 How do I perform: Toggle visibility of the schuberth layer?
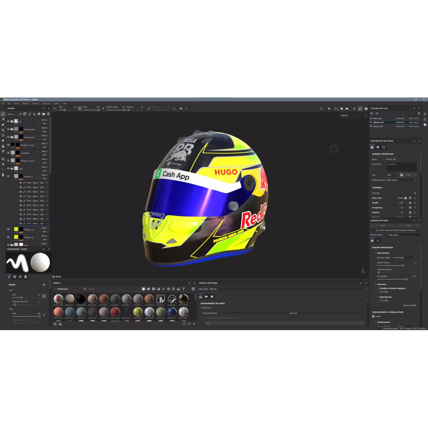point(8,153)
